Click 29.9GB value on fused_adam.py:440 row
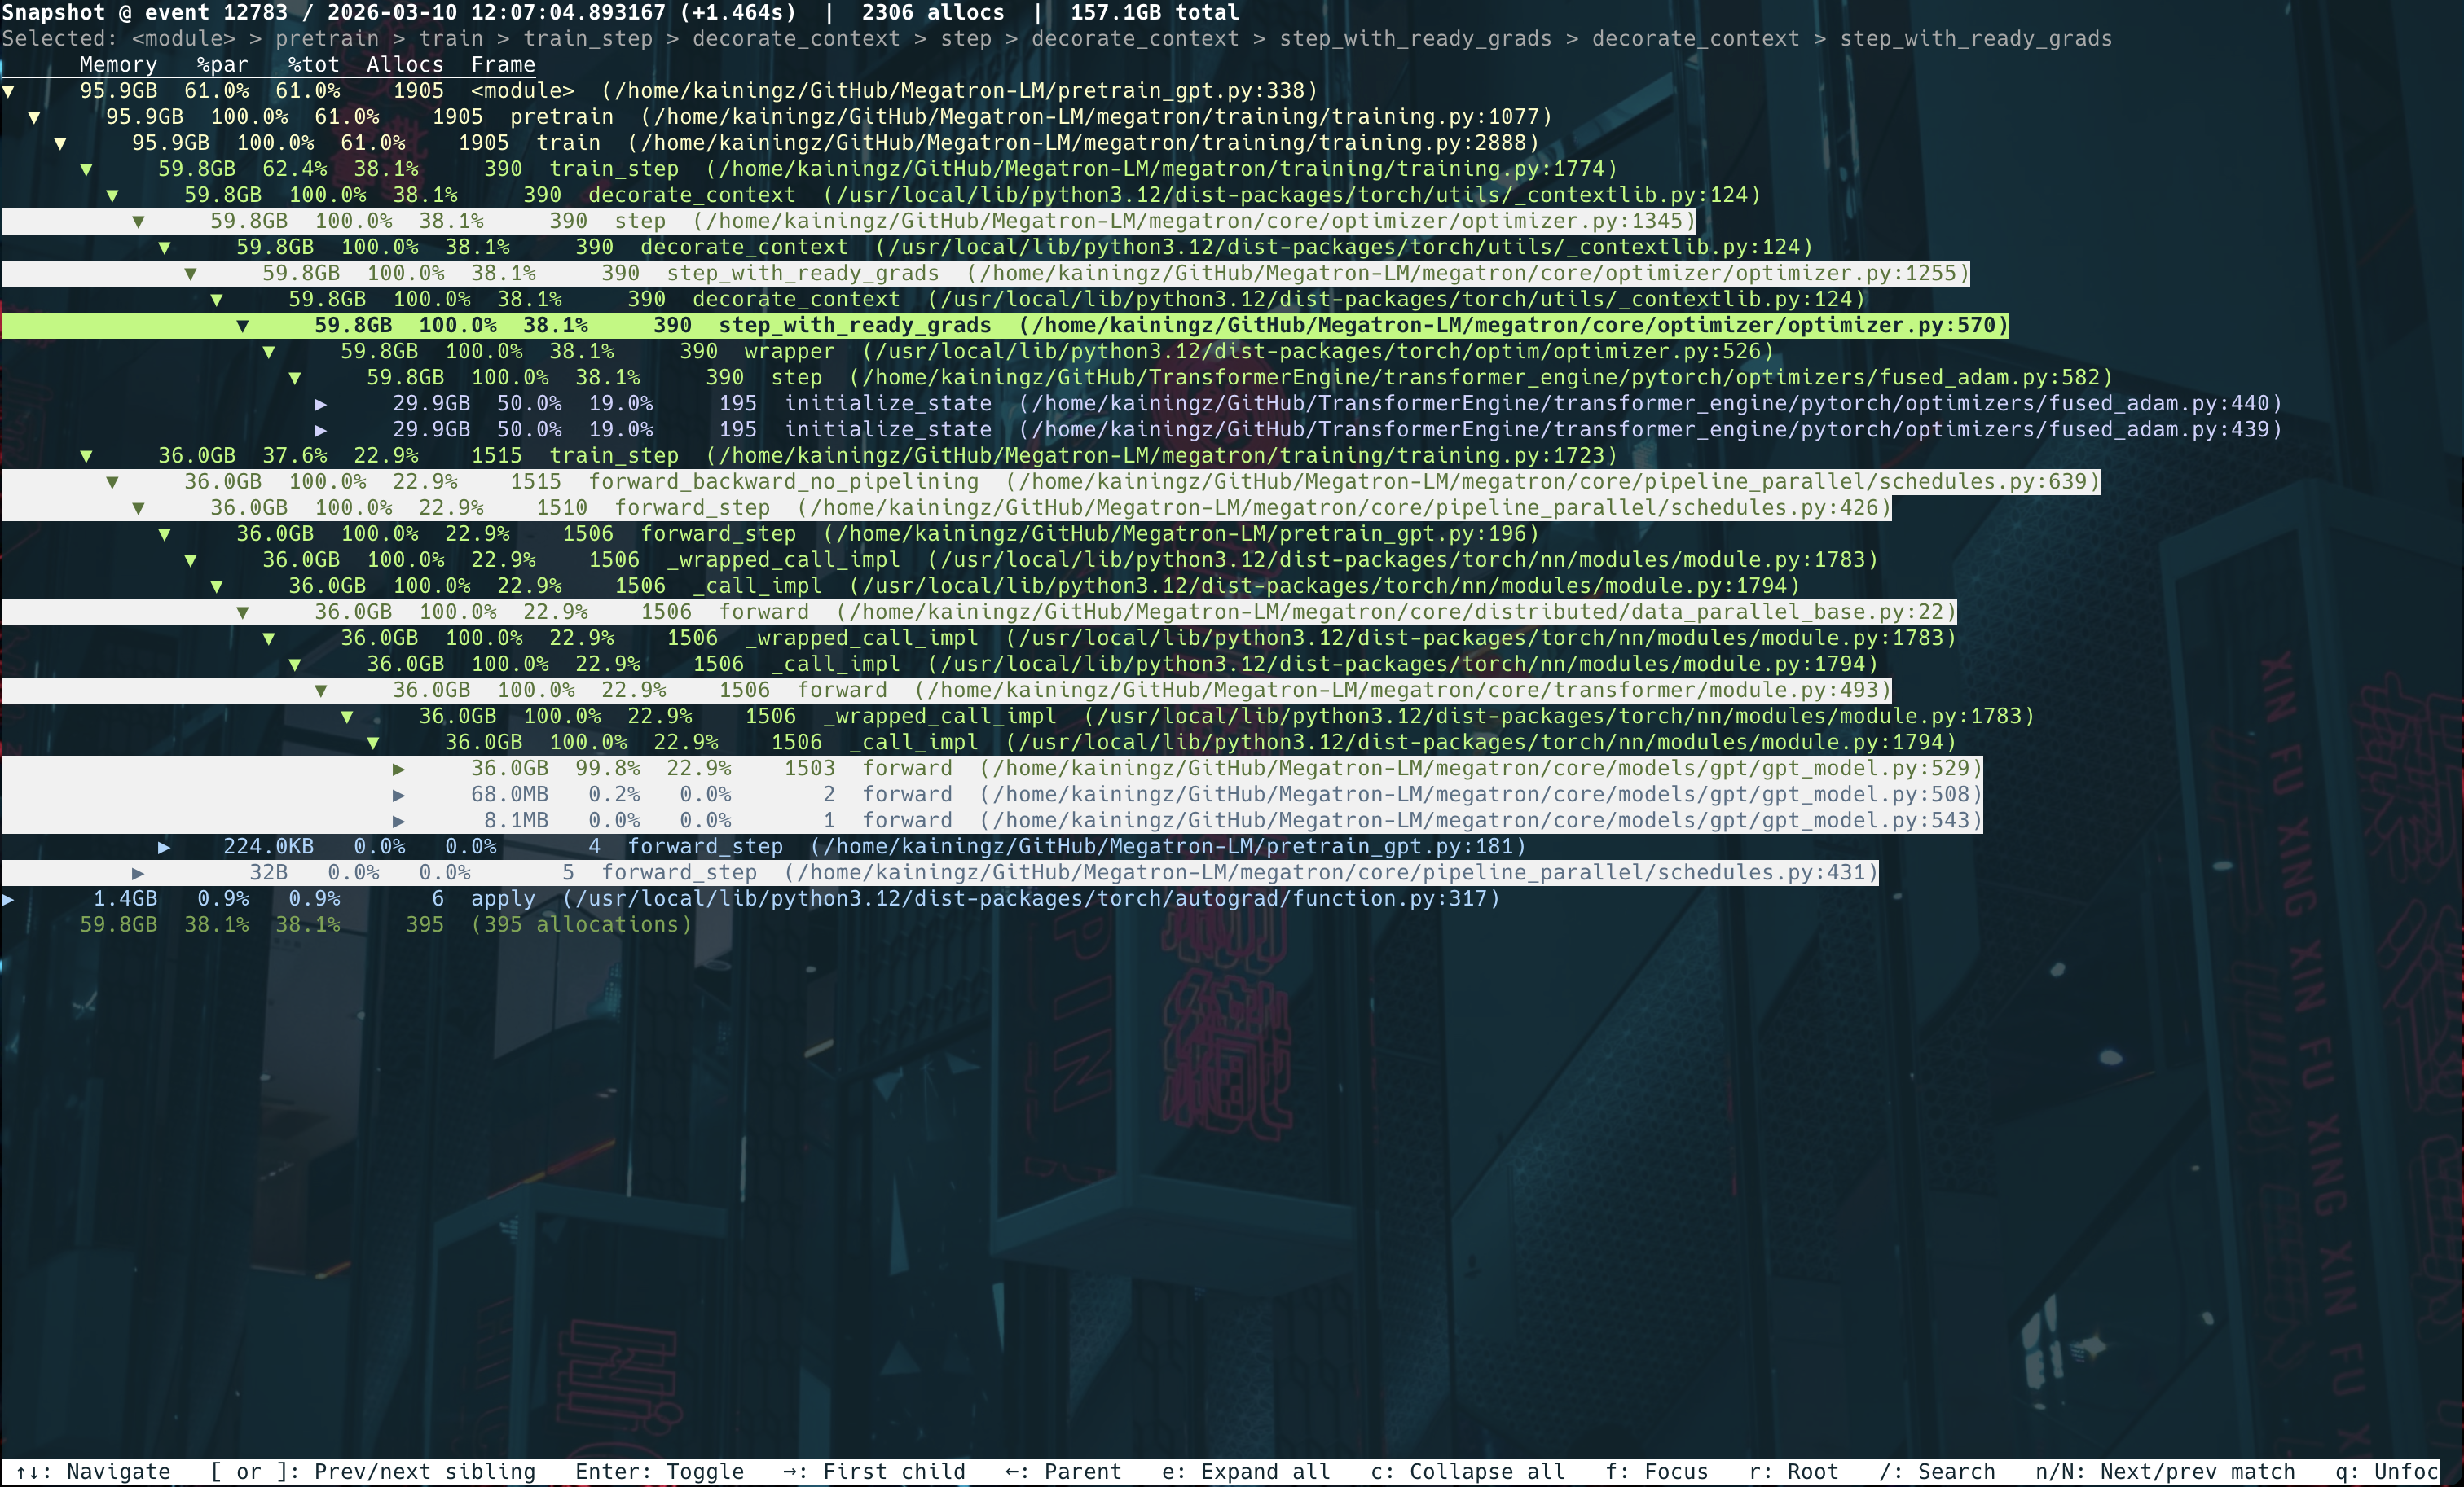This screenshot has height=1487, width=2464. pyautogui.click(x=431, y=404)
